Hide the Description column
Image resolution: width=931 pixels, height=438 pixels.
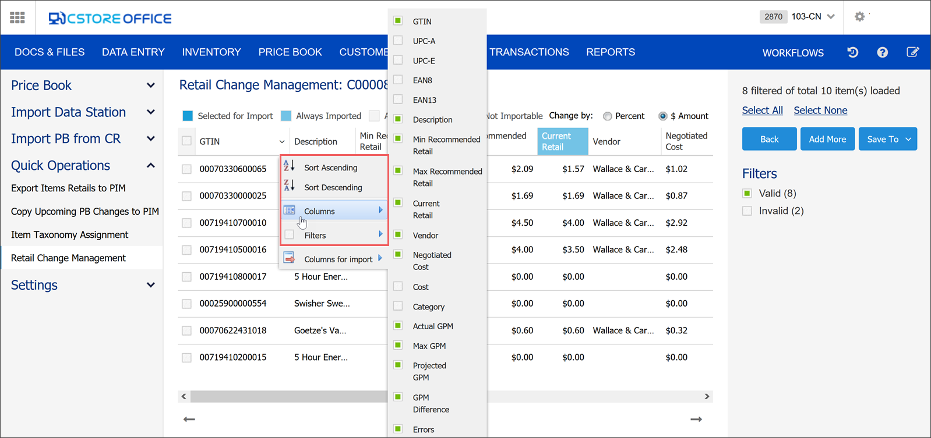[x=398, y=119]
